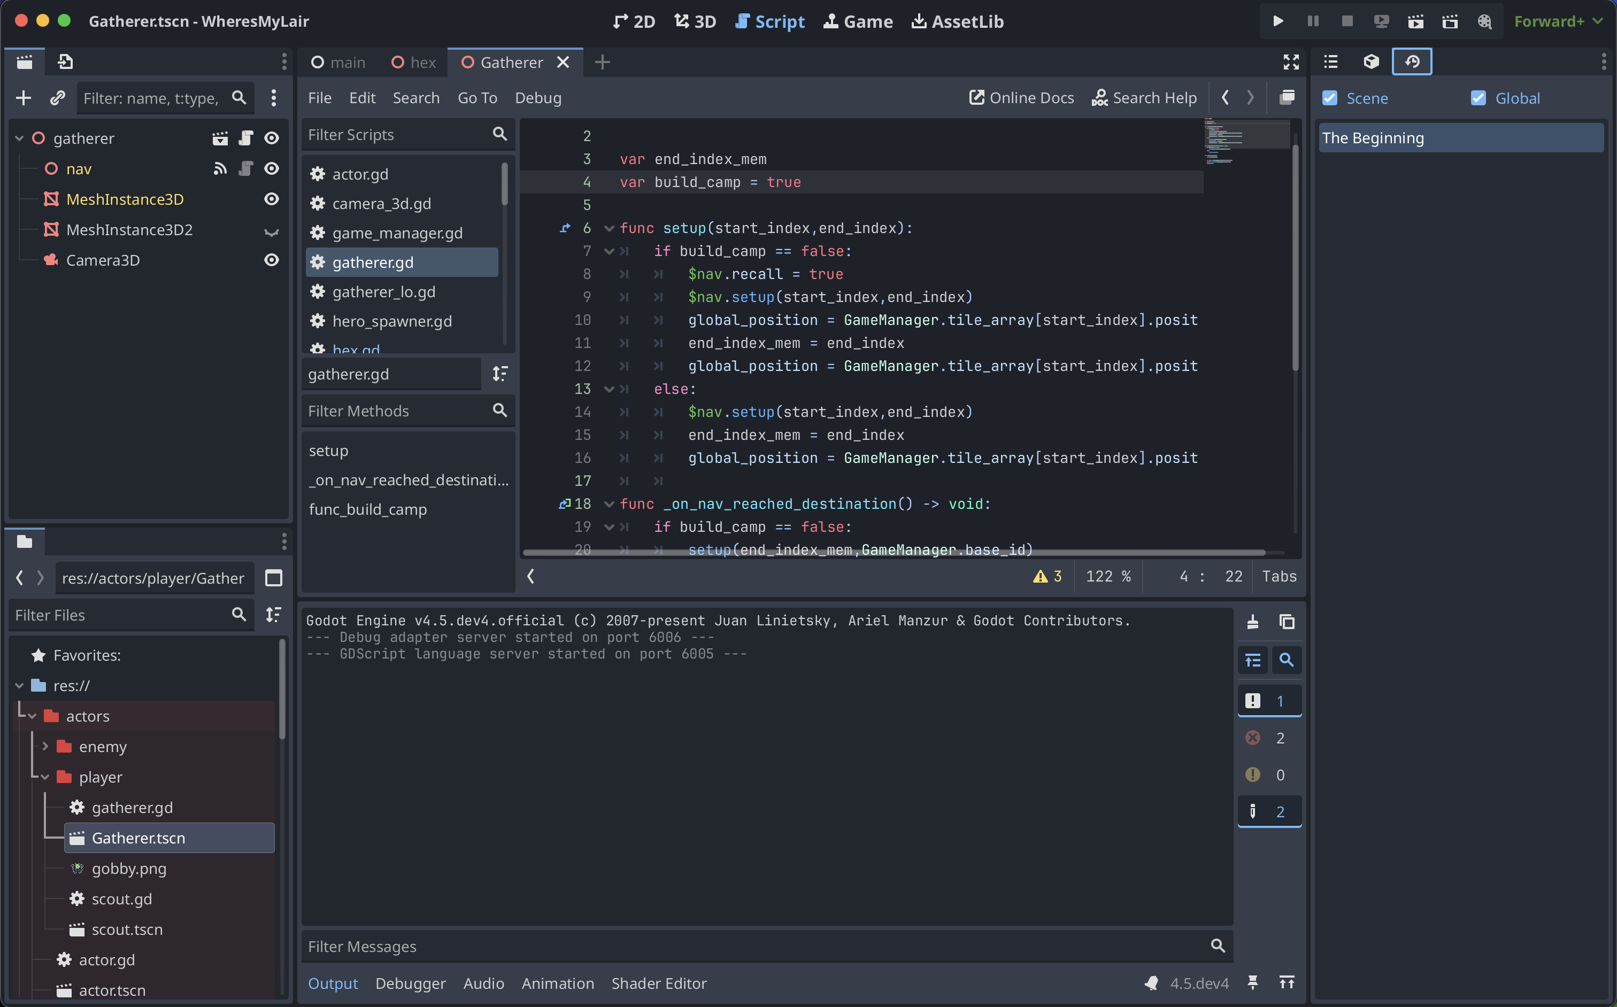The height and width of the screenshot is (1007, 1617).
Task: Click the Run Current Scene clapperboard icon
Action: (1415, 21)
